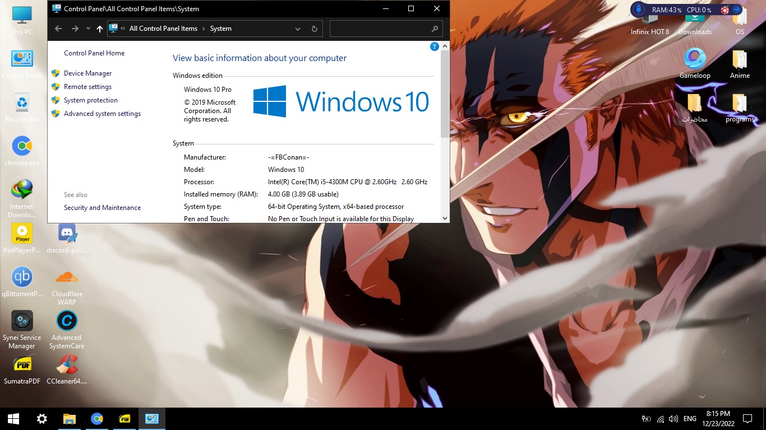The image size is (766, 430).
Task: Launch chrome.exe from the desktop
Action: pos(22,151)
